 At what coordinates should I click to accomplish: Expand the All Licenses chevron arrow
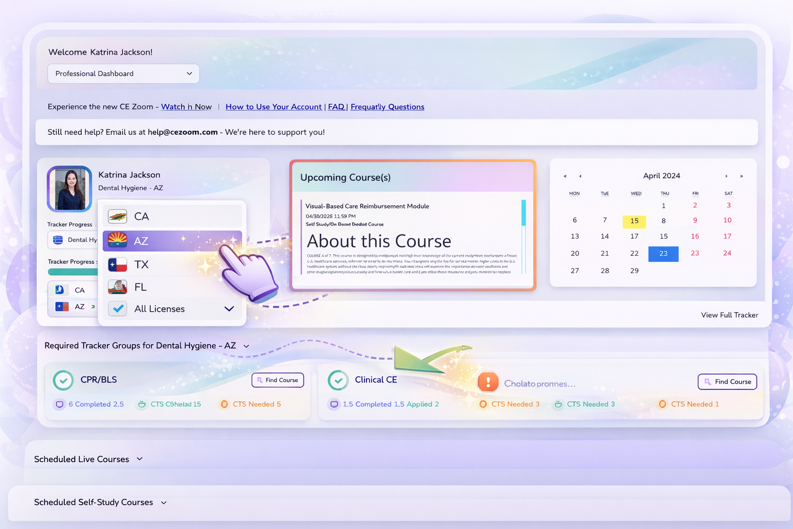[229, 308]
